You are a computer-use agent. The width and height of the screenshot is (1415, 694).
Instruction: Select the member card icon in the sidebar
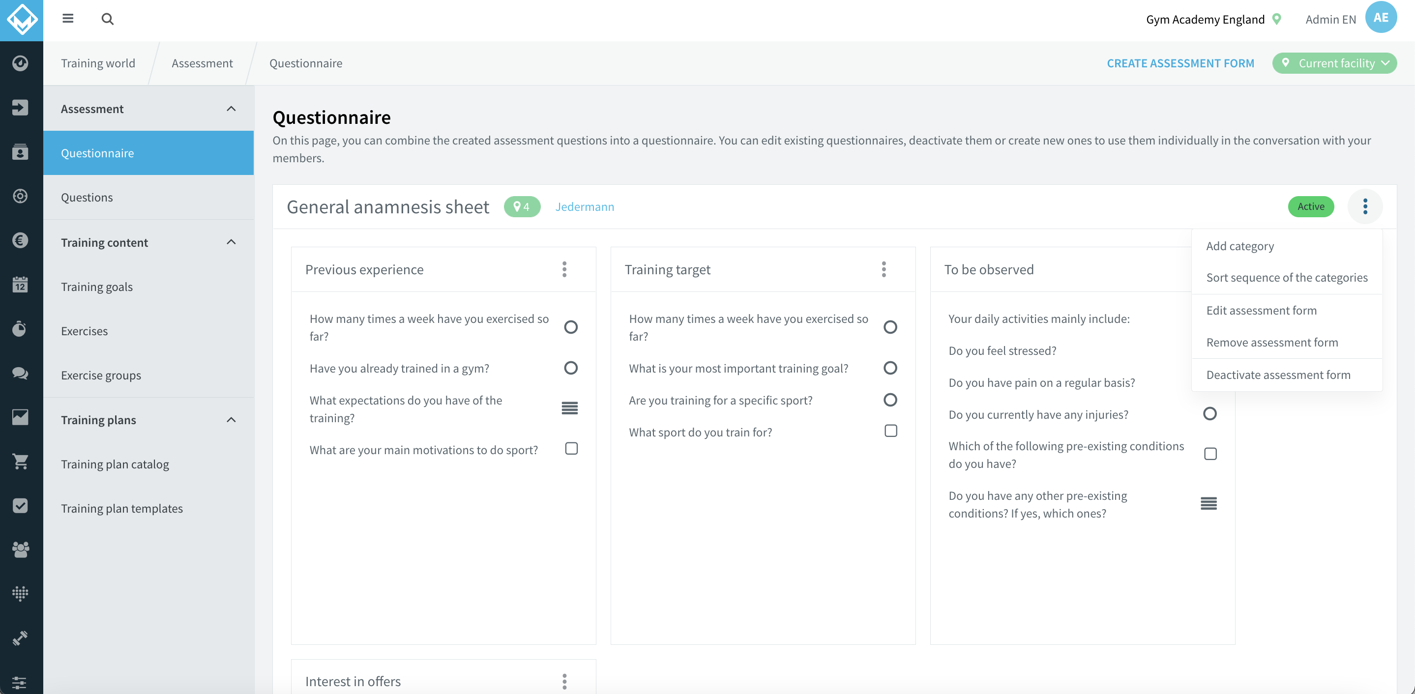(x=20, y=152)
